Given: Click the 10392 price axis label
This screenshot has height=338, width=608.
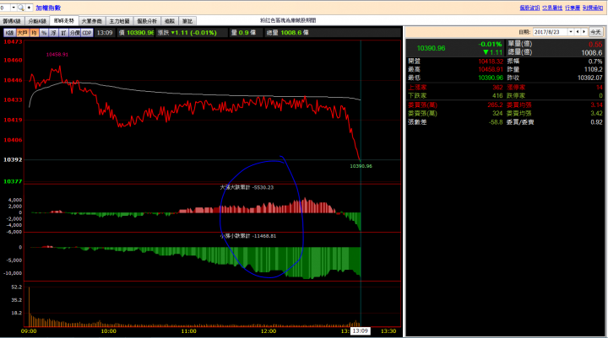Looking at the screenshot, I should click(13, 159).
